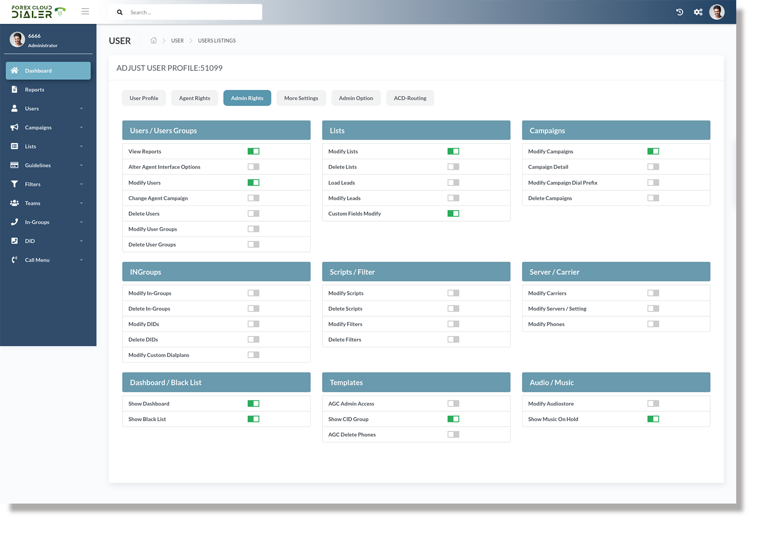760x534 pixels.
Task: Click the Campaigns megaphone icon
Action: pyautogui.click(x=15, y=127)
